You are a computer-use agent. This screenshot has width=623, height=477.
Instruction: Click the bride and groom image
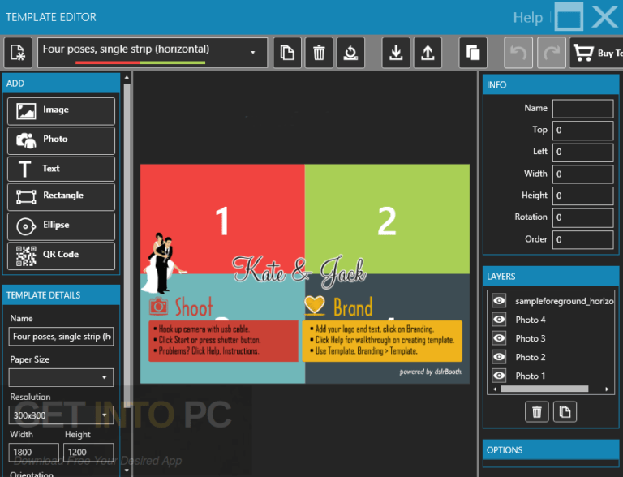(163, 262)
